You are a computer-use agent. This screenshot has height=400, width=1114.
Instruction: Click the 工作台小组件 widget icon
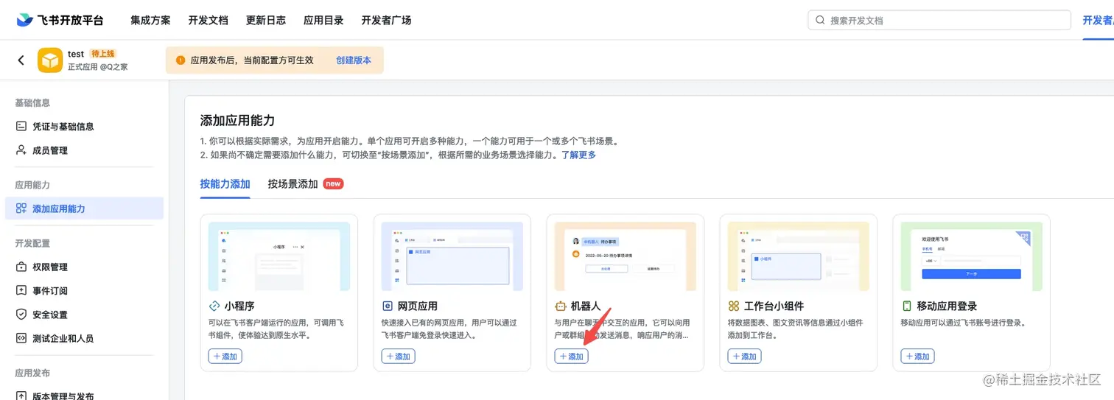[x=734, y=306]
